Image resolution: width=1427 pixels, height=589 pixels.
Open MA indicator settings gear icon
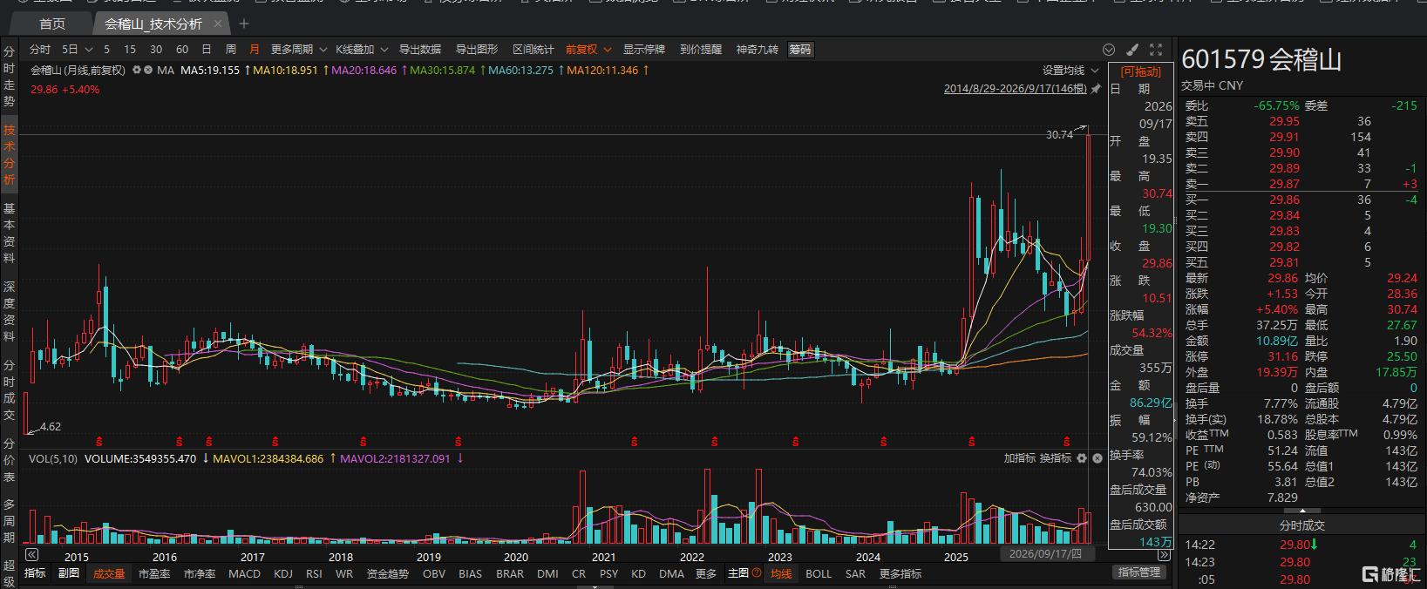(137, 71)
